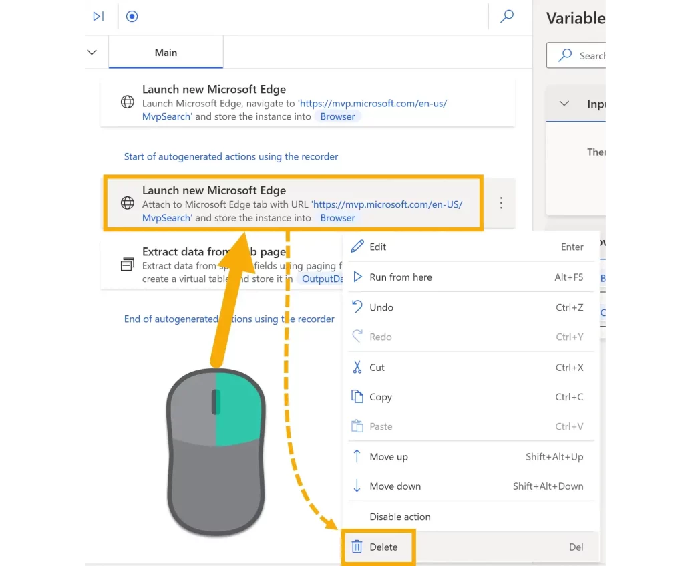This screenshot has width=684, height=566.
Task: Click the trash can icon for Delete
Action: (x=357, y=547)
